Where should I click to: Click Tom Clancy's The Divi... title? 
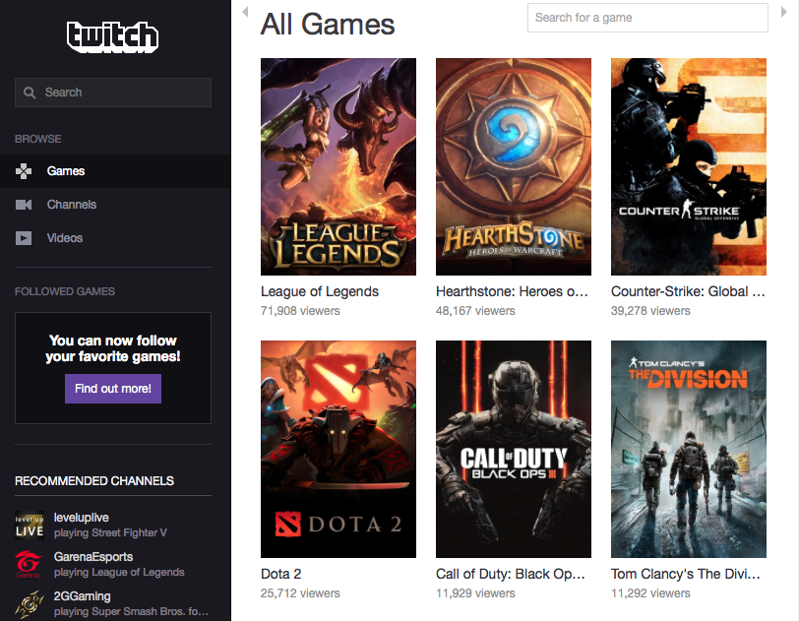(x=686, y=574)
